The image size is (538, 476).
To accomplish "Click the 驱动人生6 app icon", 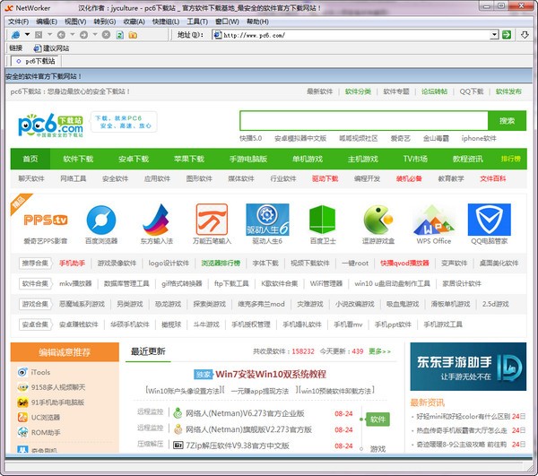I will point(267,220).
